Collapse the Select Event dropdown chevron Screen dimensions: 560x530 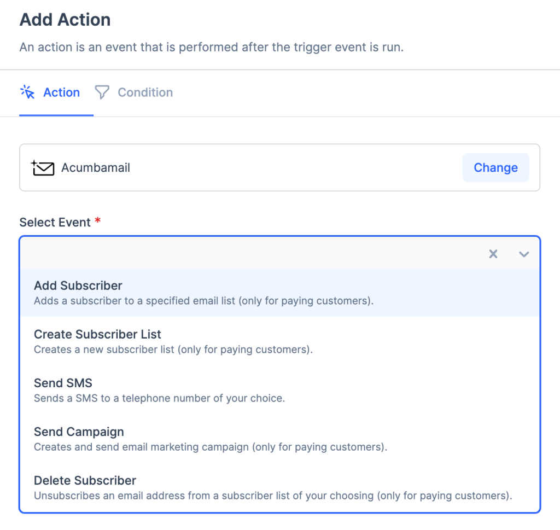coord(524,254)
